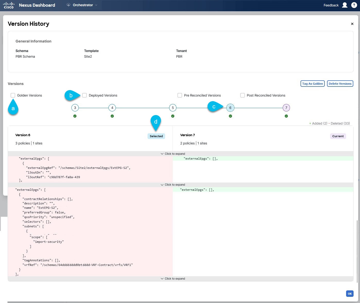Click the Delete Versions button

coord(340,84)
